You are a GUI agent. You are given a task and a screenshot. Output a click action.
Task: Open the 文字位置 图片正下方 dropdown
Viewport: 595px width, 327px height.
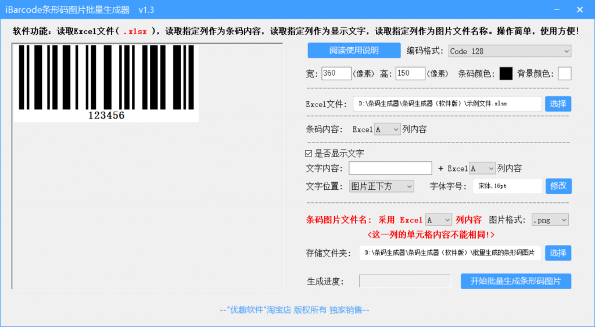coord(381,186)
